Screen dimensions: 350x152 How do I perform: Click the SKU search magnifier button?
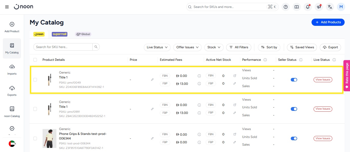96,47
